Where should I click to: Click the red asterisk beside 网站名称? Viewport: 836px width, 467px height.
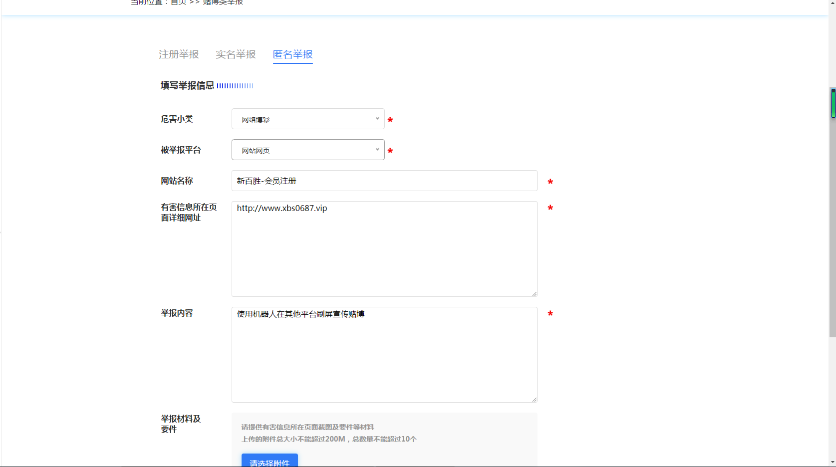coord(550,182)
